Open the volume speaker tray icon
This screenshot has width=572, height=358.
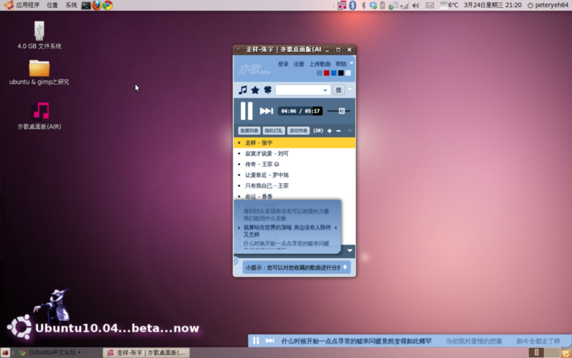coord(416,5)
